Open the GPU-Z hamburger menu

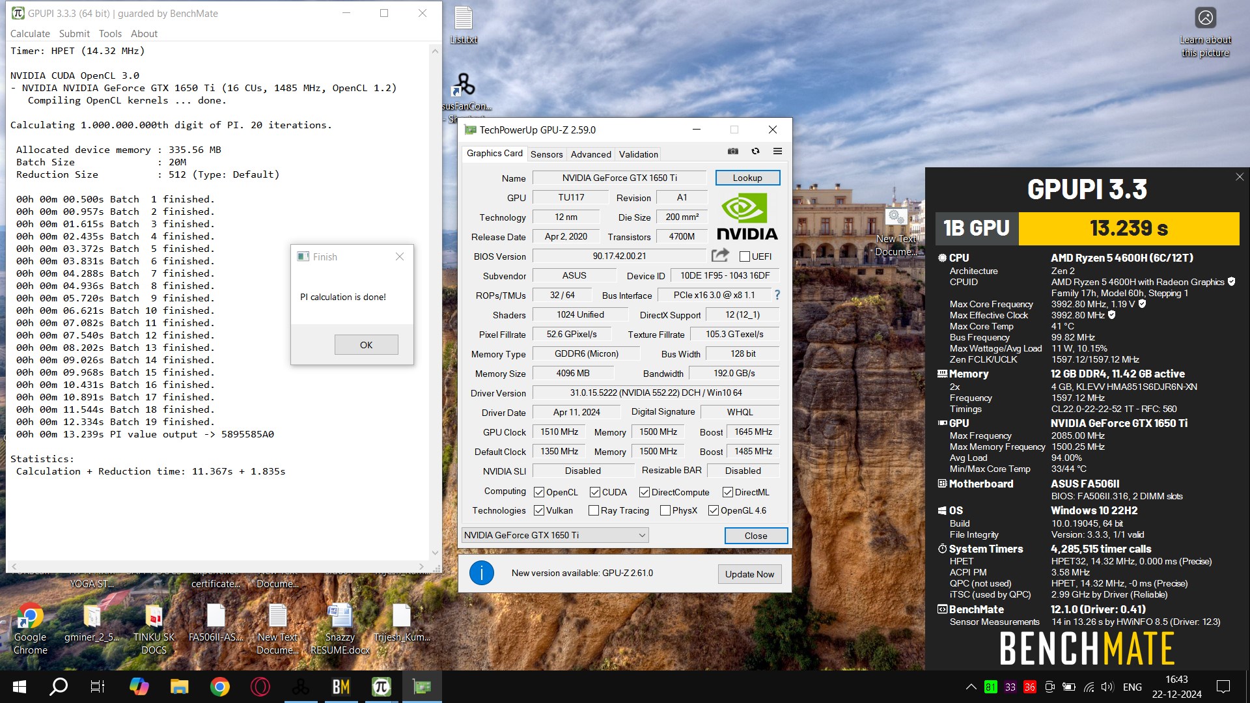tap(777, 151)
